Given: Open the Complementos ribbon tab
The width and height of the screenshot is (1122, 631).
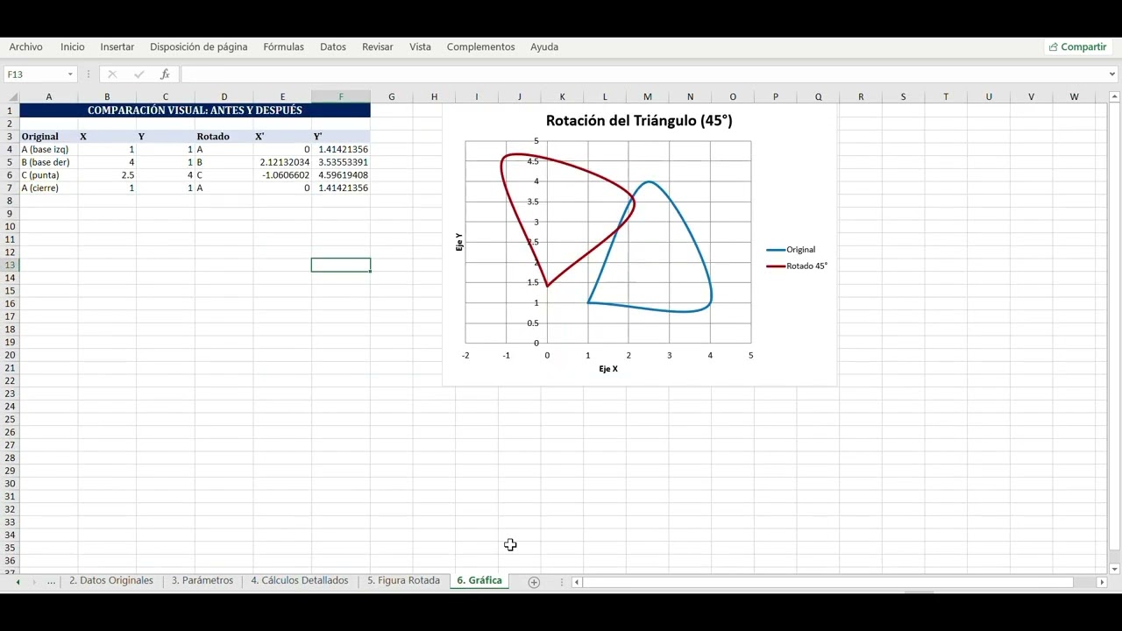Looking at the screenshot, I should coord(481,46).
